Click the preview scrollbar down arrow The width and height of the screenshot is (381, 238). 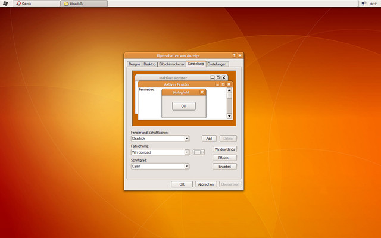click(x=229, y=116)
